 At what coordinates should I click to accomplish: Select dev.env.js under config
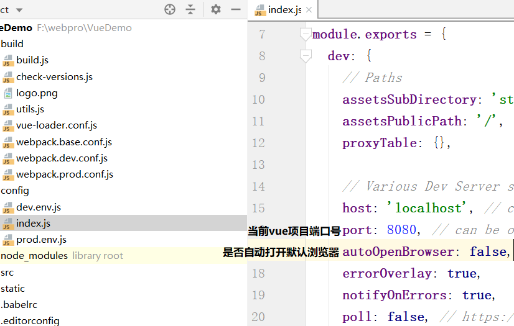[39, 207]
